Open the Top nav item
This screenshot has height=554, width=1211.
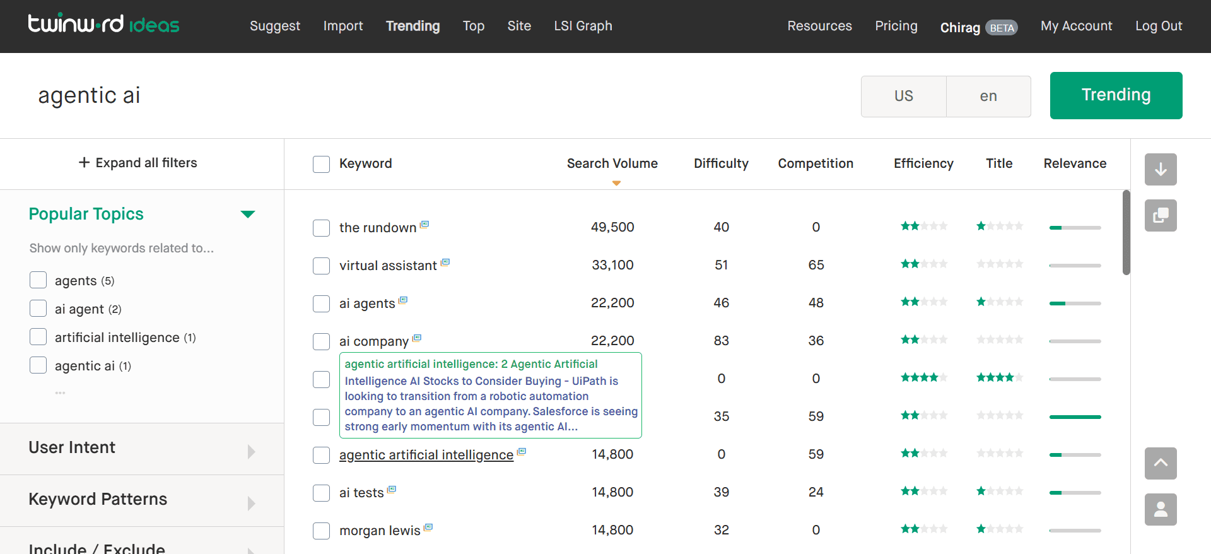pos(474,26)
